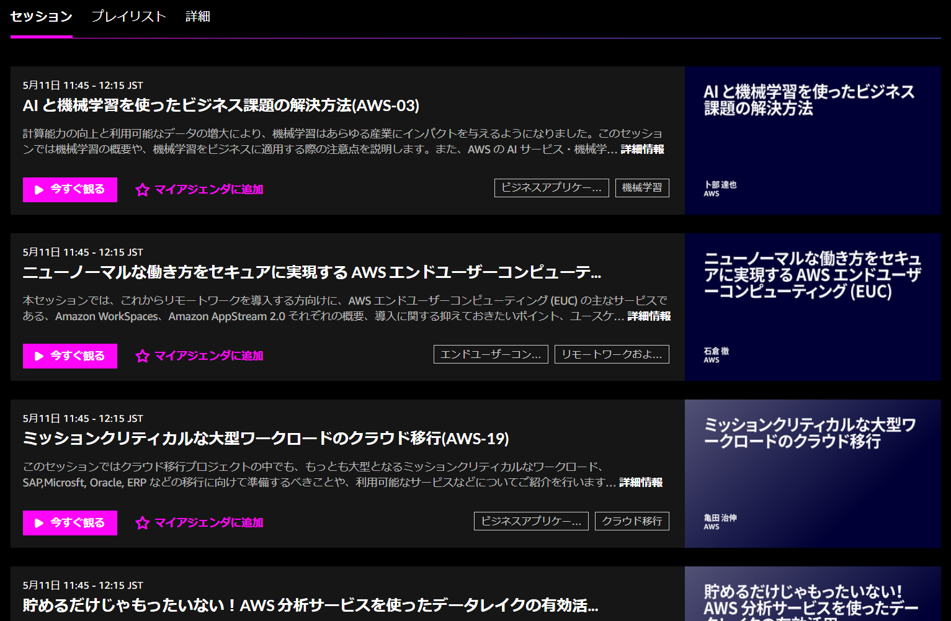Screen dimensions: 951x621
Task: Click the クラウド移行 tag
Action: pyautogui.click(x=632, y=521)
